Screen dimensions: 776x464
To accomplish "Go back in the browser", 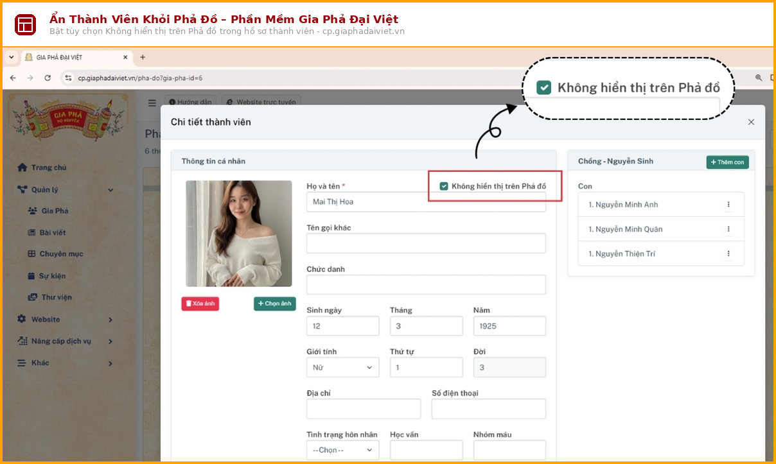I will coord(13,78).
